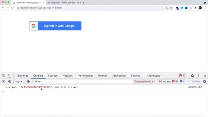Viewport: 208px width, 117px height.
Task: Click the wa ID string value
Action: (35, 87)
